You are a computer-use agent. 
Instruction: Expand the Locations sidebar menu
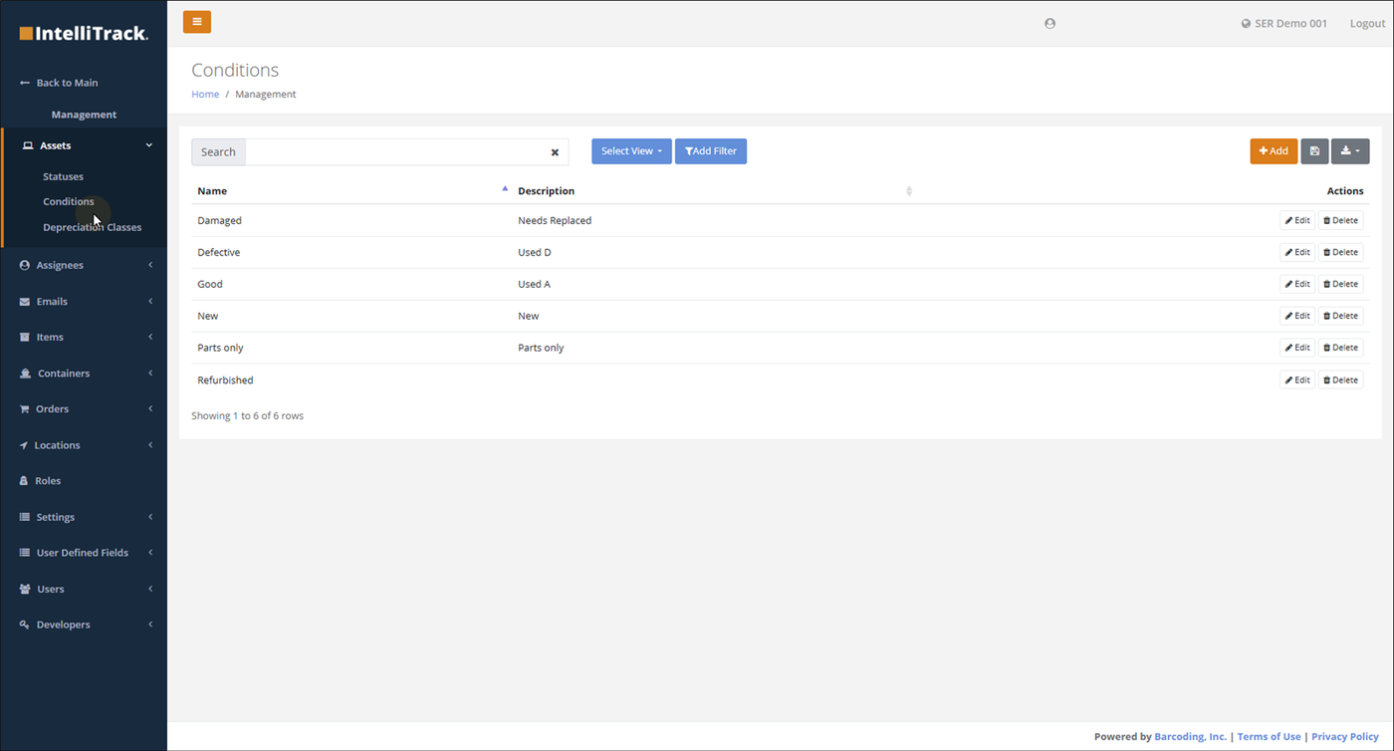(x=85, y=445)
